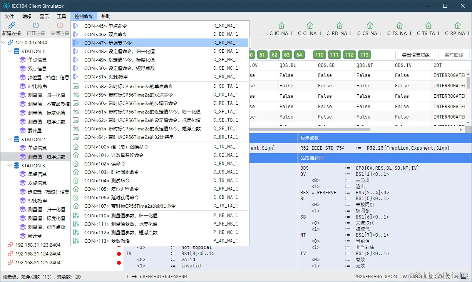Choose CON<47> 步调节命令 from the menu
Viewport: 472px width, 282px height.
(x=160, y=43)
